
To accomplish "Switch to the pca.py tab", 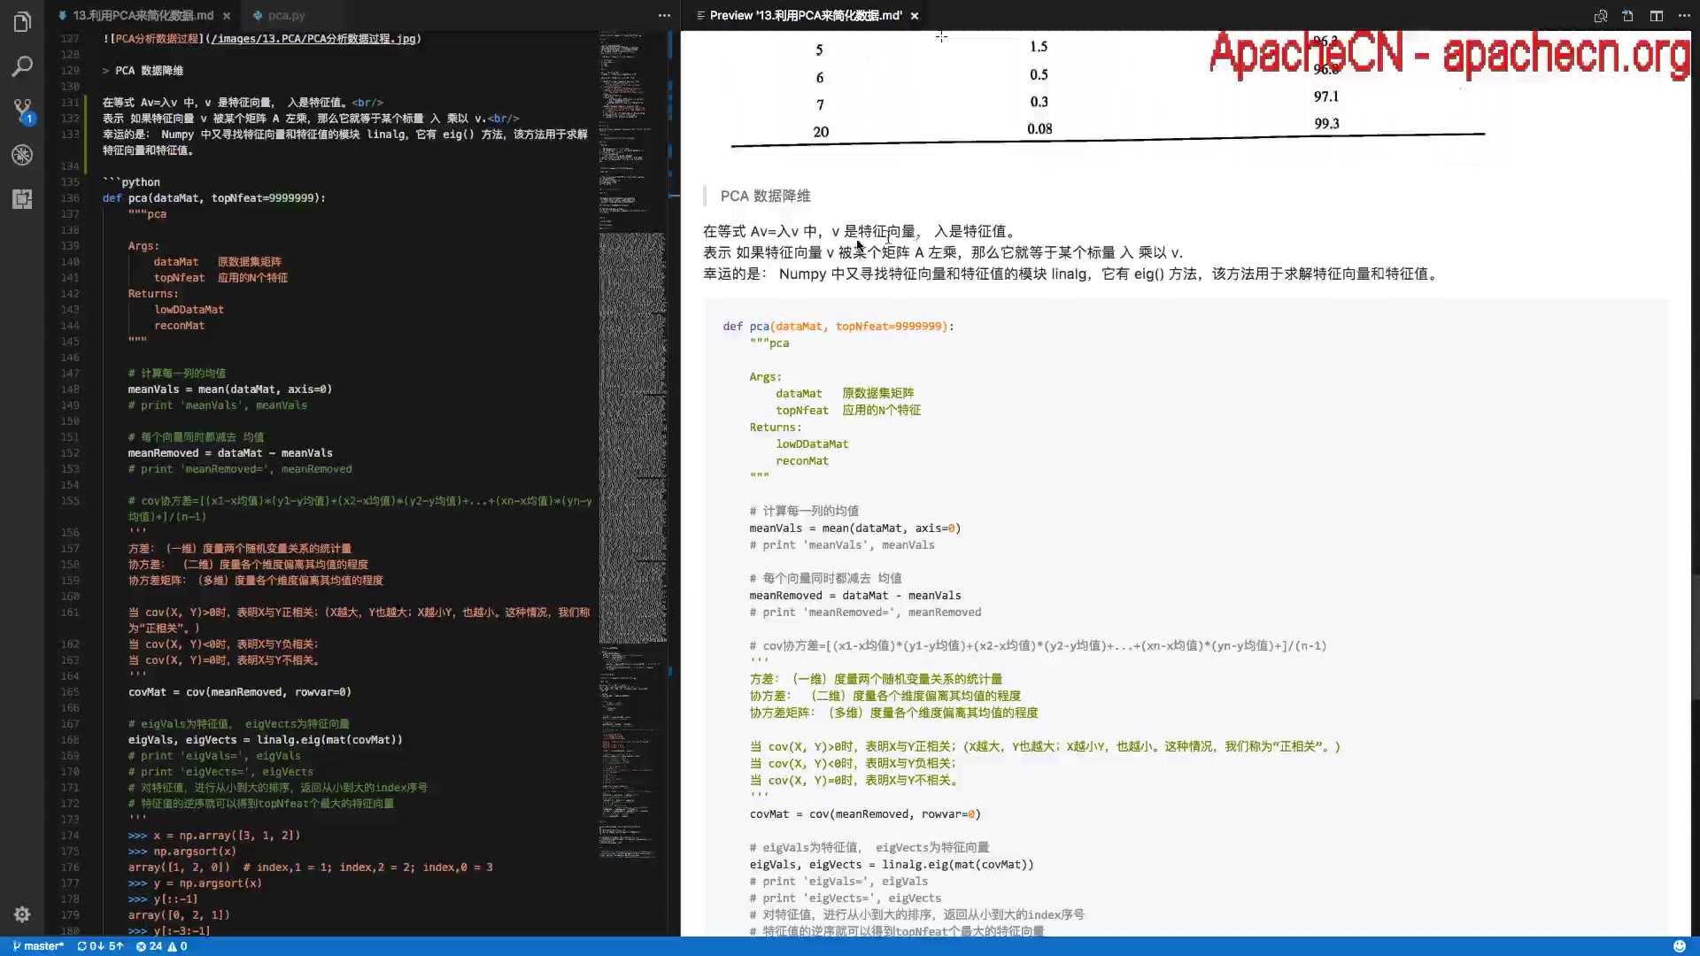I will 285,16.
